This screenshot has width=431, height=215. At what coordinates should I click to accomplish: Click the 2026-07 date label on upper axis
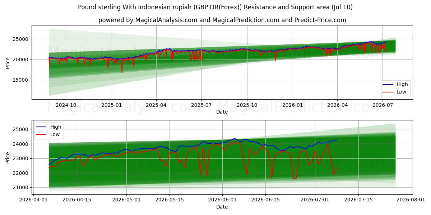(x=382, y=105)
